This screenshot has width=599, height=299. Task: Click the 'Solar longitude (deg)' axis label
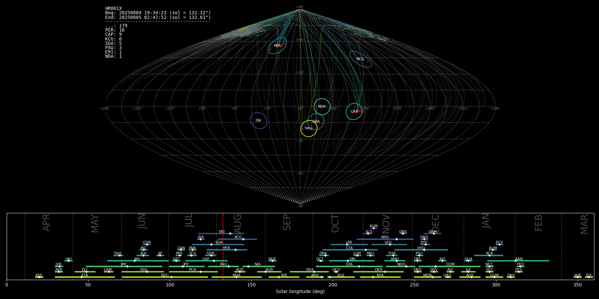300,291
